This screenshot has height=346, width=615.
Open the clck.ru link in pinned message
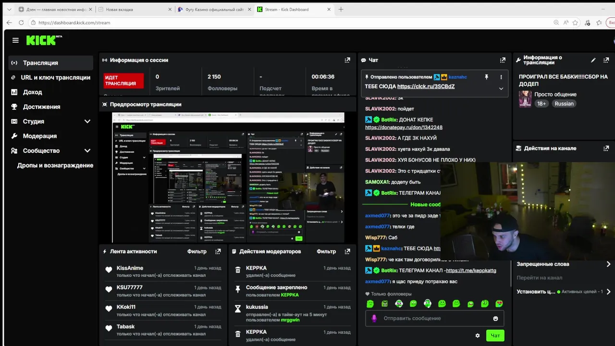tap(426, 86)
